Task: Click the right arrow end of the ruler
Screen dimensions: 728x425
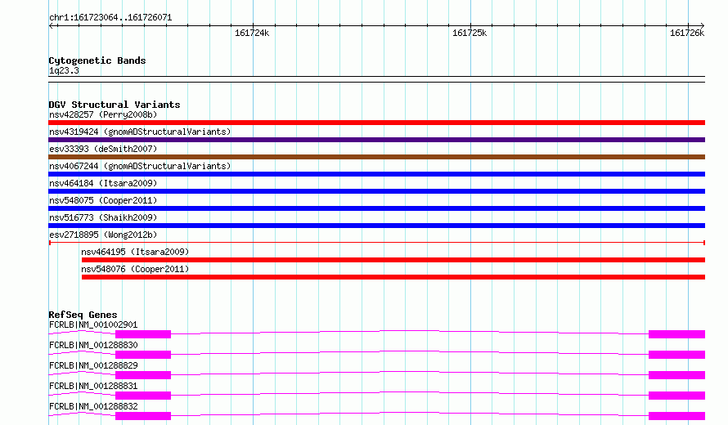Action: point(702,25)
